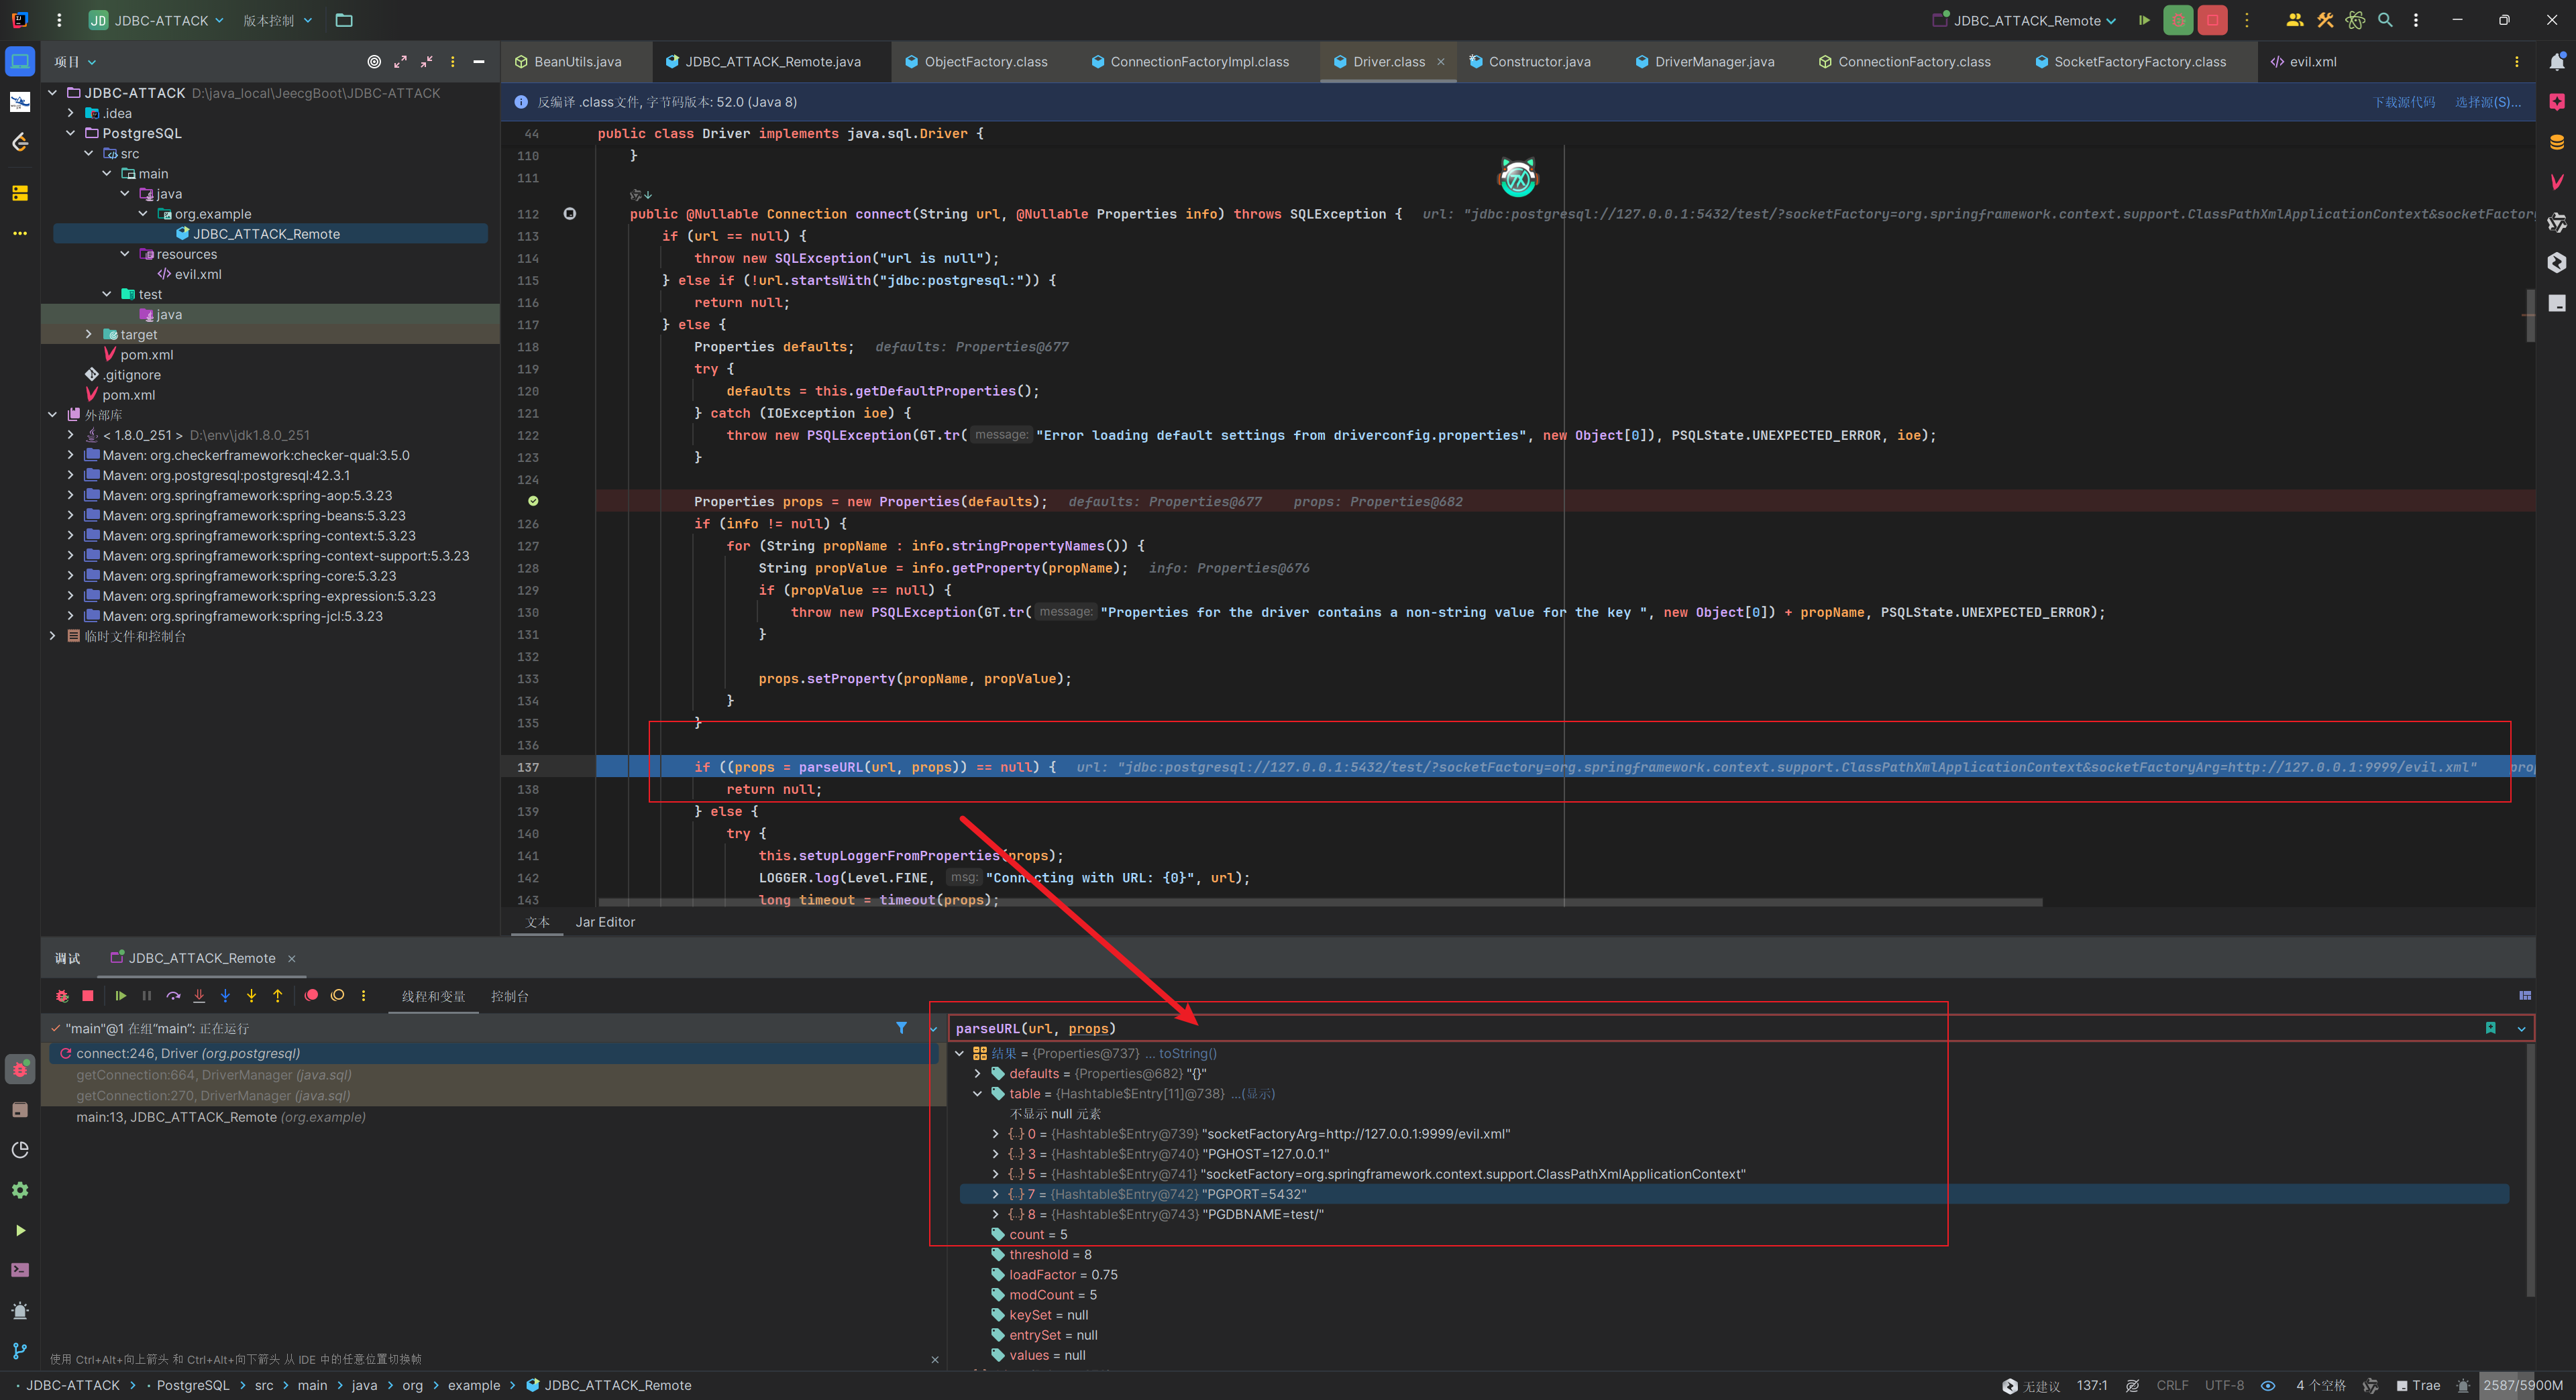Stop the debug session with red square

point(88,995)
